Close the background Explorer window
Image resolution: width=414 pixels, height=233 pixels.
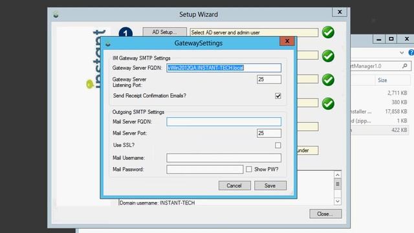pos(407,39)
